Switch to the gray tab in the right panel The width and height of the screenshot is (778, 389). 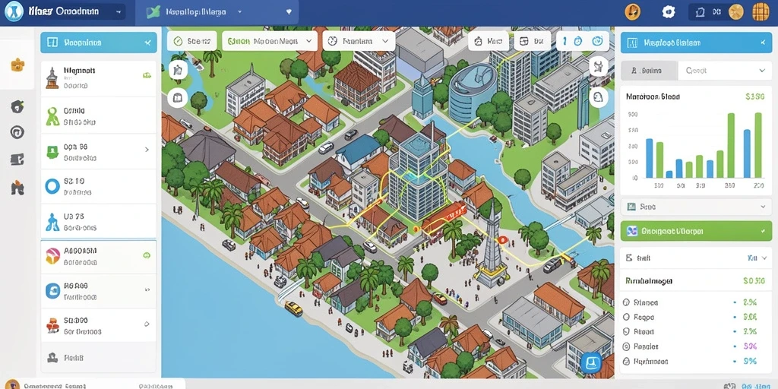(649, 71)
